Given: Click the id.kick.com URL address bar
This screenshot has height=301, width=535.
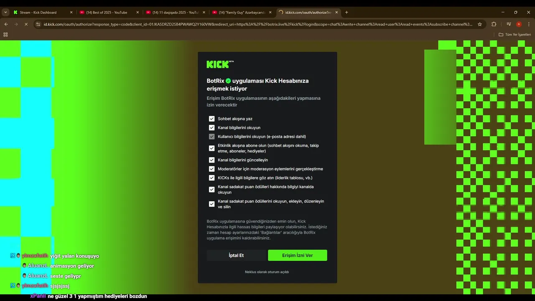Looking at the screenshot, I should click(258, 24).
